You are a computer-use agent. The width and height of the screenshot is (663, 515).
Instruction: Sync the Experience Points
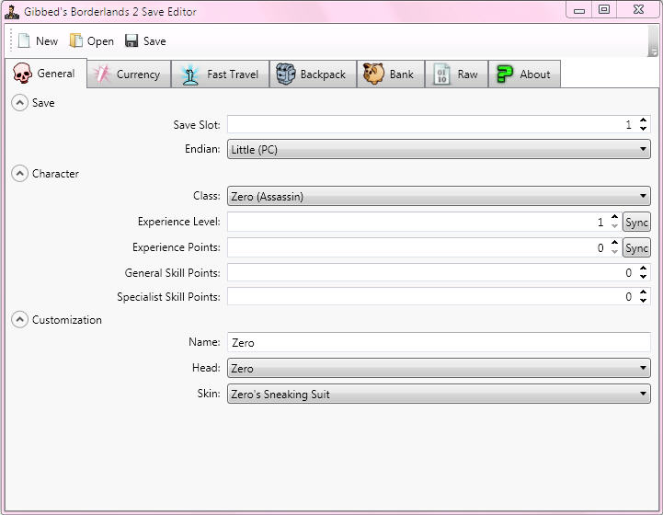[636, 247]
